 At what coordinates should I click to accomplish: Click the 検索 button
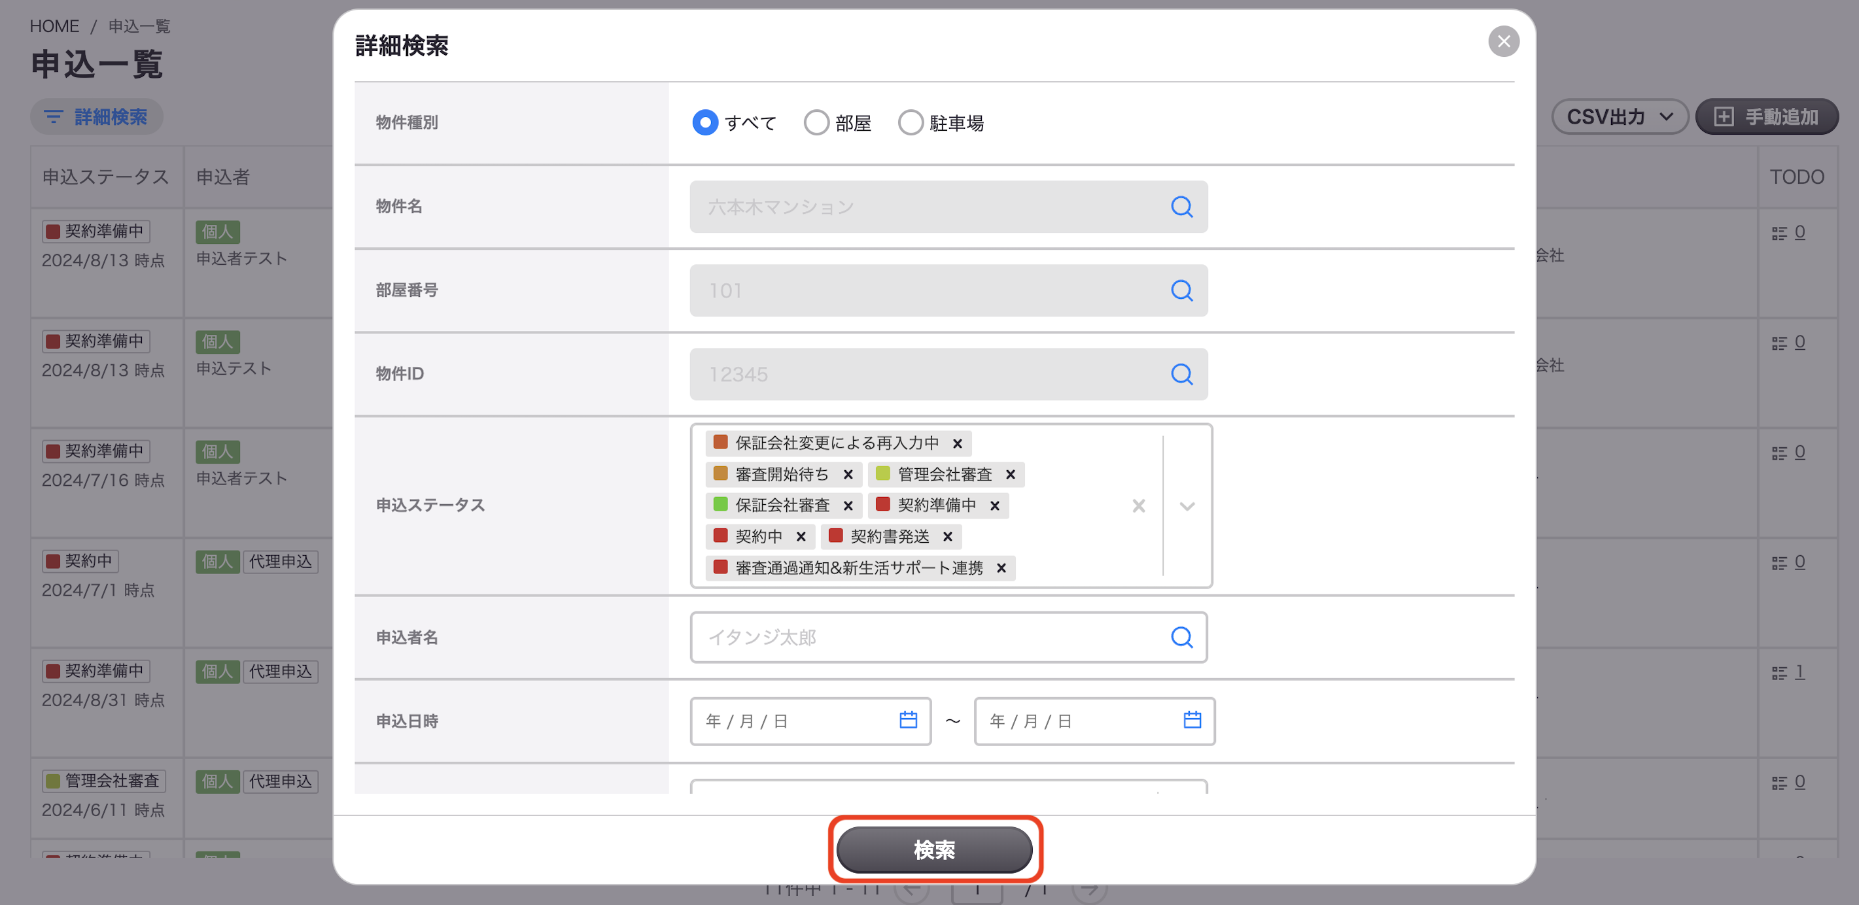click(934, 849)
